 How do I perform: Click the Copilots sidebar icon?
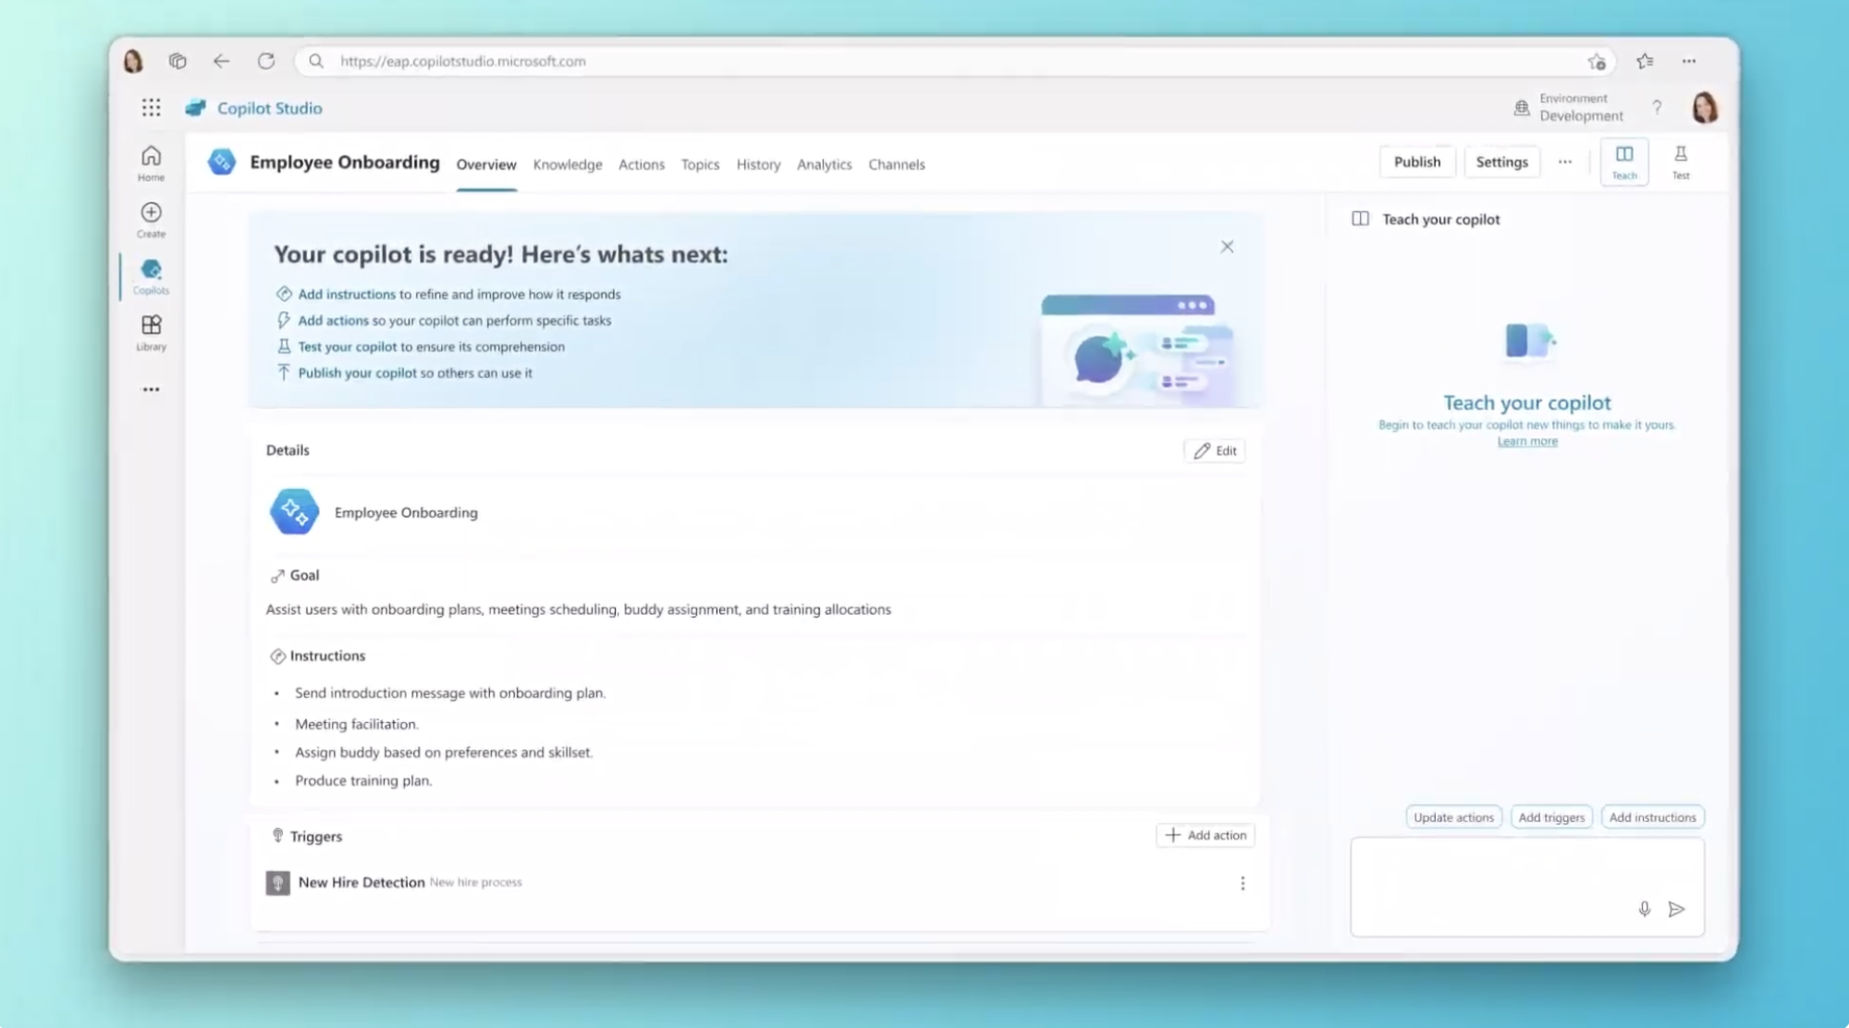151,275
